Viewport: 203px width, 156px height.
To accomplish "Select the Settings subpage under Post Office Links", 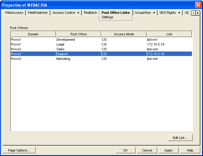I will coord(107,17).
